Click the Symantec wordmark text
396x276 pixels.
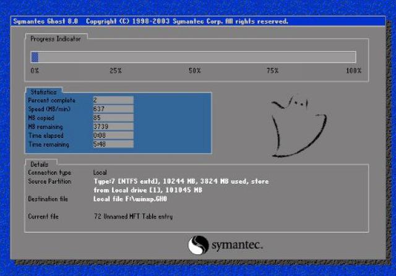coord(237,246)
